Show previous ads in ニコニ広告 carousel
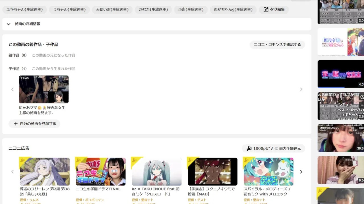The image size is (364, 204). pos(13,172)
